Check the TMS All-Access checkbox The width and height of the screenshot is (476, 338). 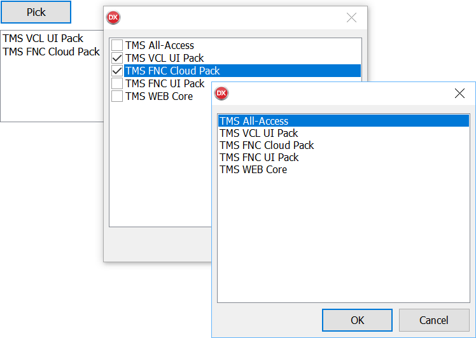pyautogui.click(x=117, y=45)
